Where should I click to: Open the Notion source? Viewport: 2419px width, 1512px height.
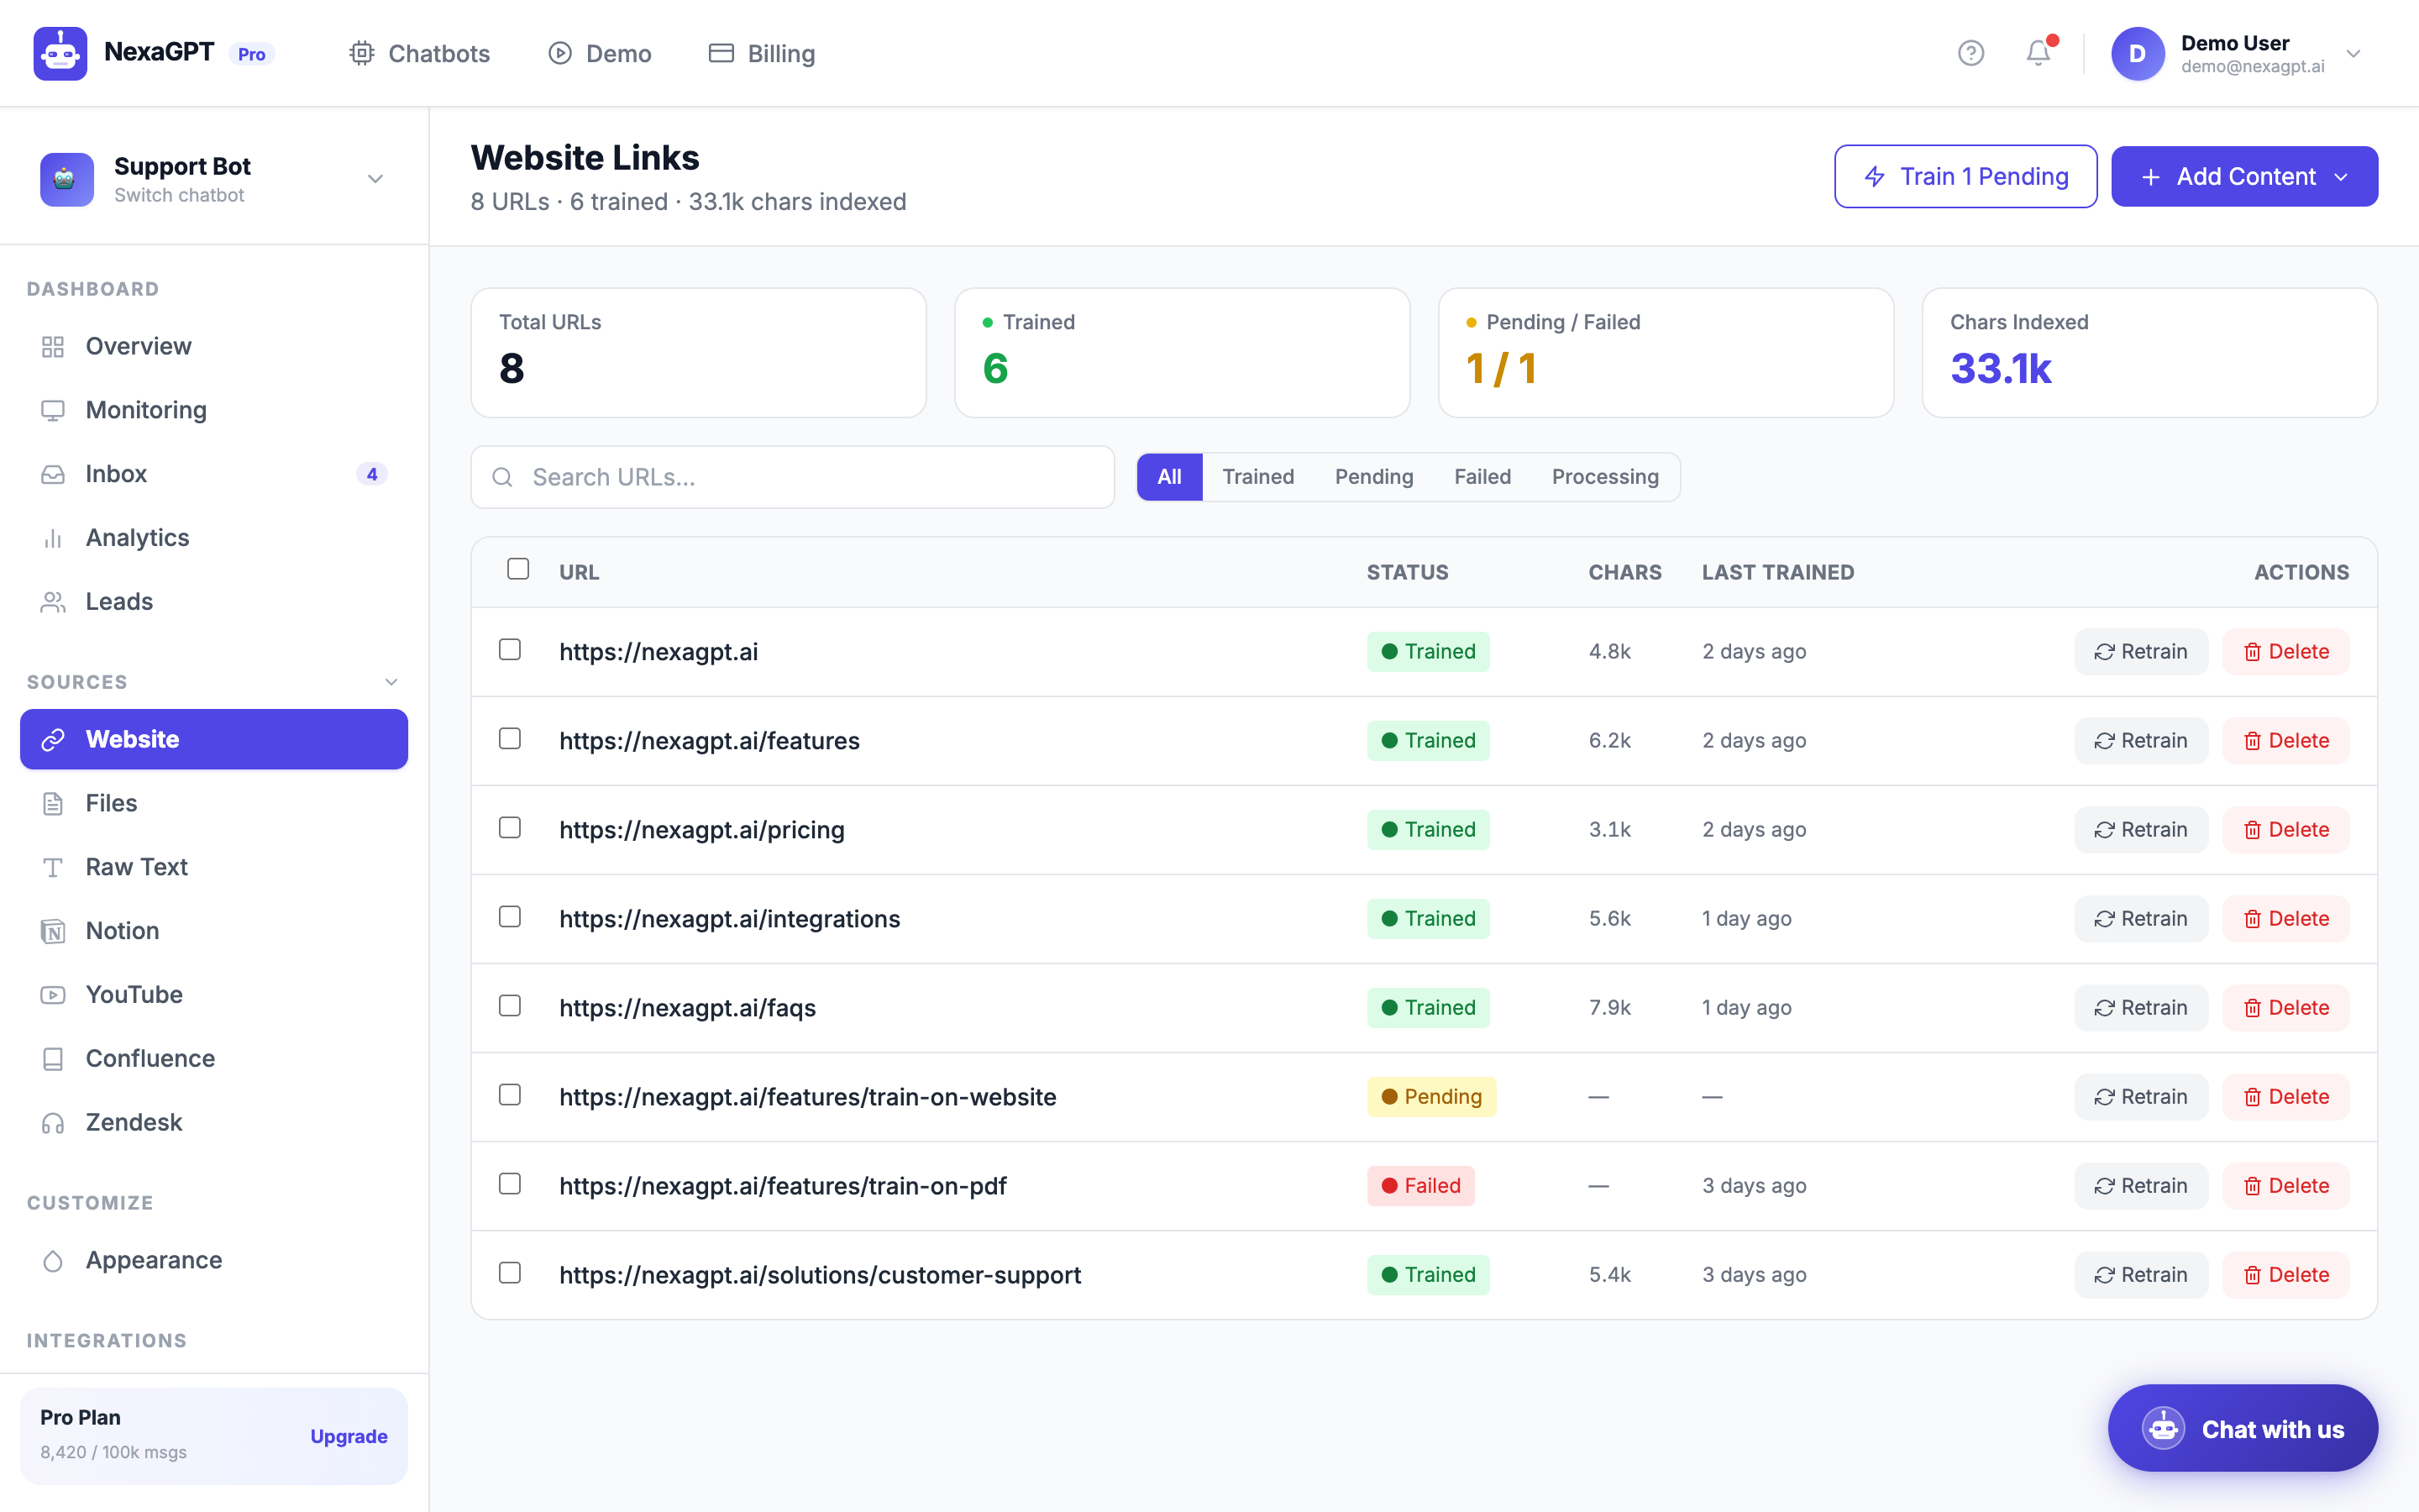point(214,931)
